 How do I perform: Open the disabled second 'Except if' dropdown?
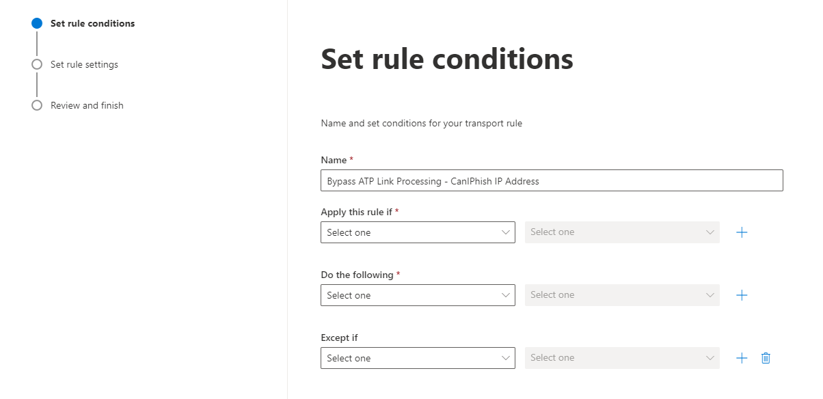click(622, 358)
